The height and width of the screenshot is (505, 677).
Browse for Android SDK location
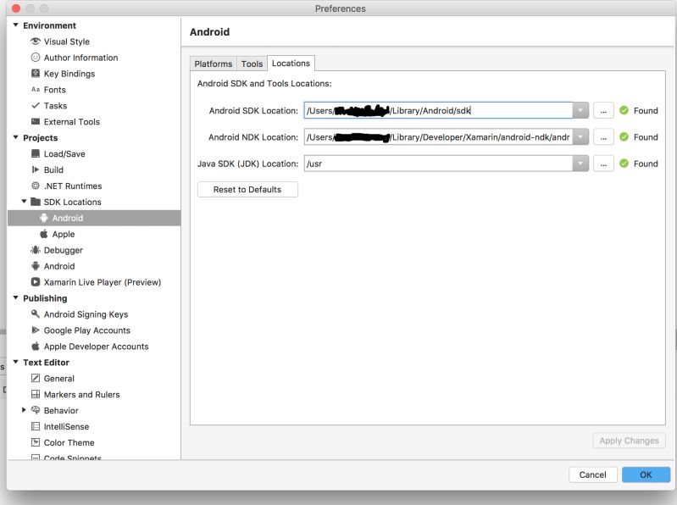tap(603, 111)
